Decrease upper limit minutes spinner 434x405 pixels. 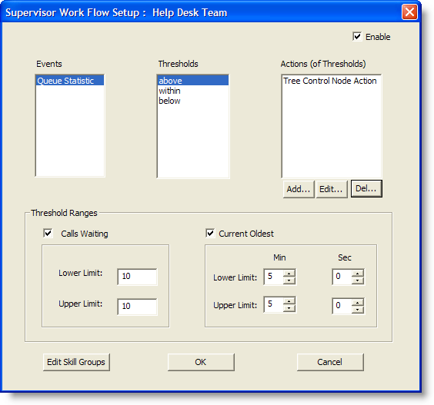click(x=289, y=308)
